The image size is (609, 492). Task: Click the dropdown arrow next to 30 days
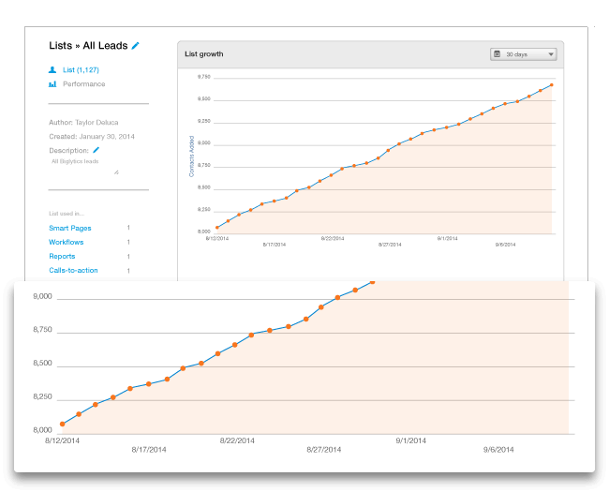tap(551, 54)
